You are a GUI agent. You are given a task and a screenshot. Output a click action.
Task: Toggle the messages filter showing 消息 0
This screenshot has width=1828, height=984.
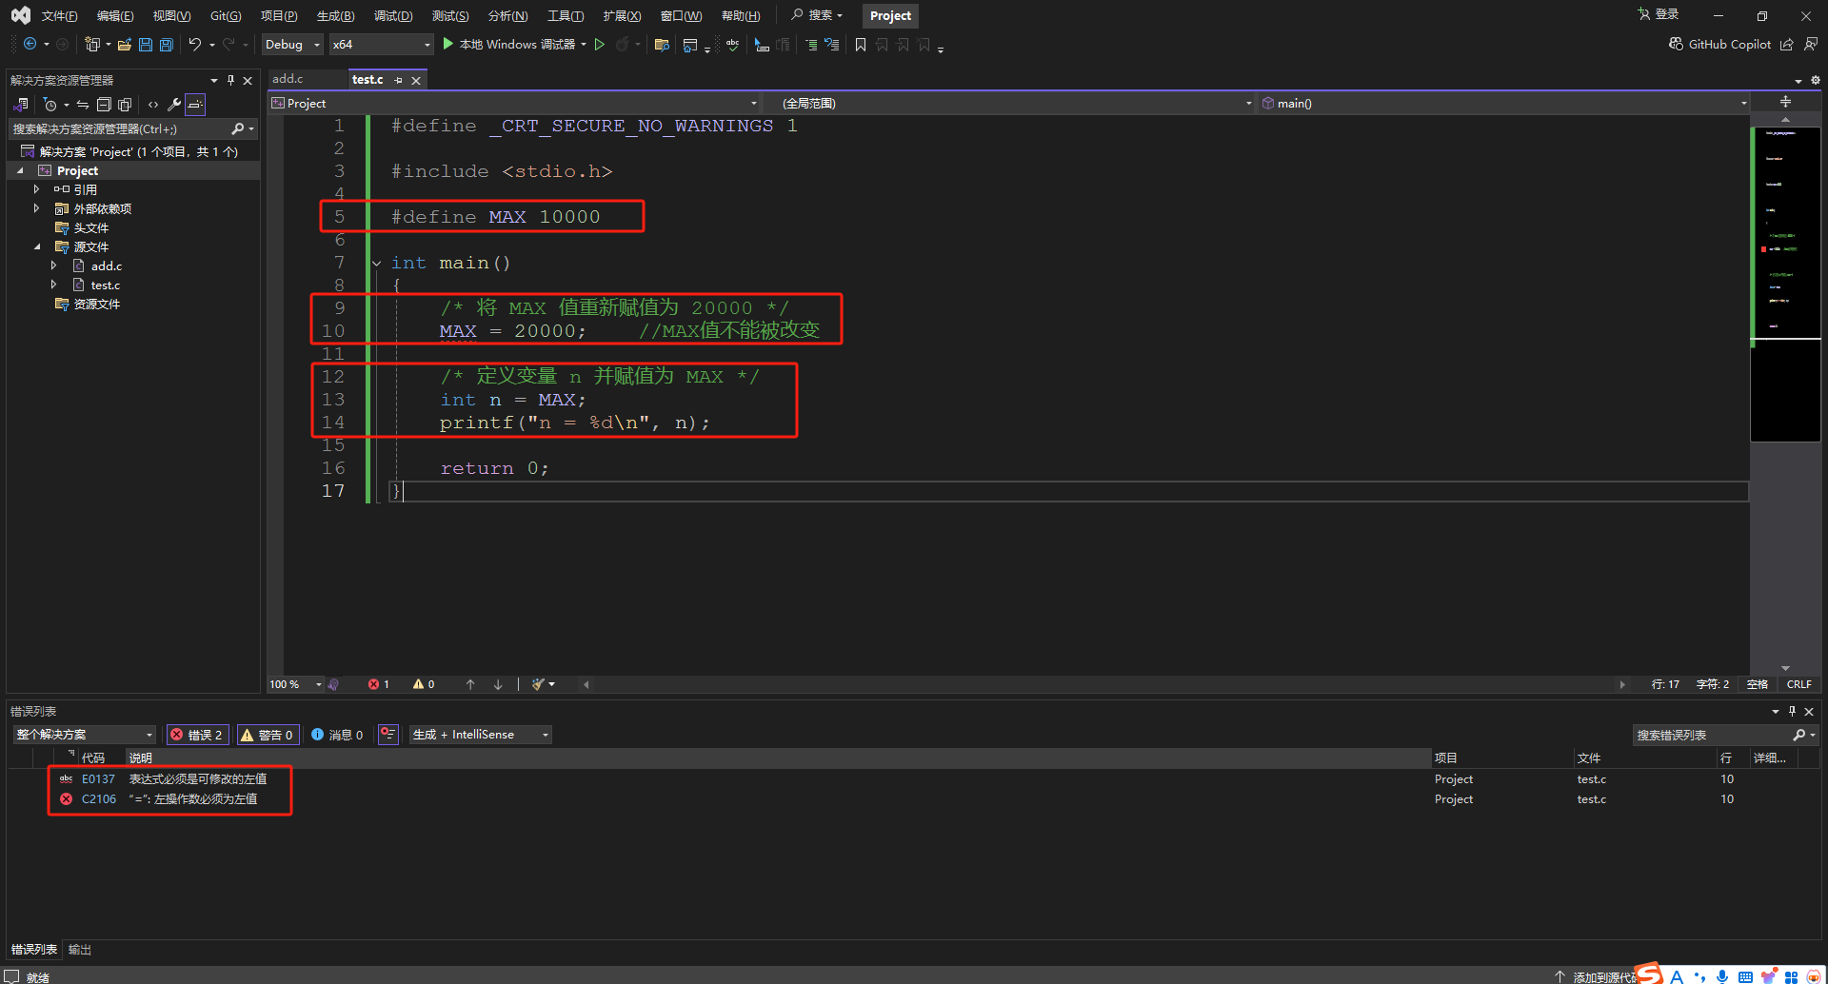[x=337, y=735]
